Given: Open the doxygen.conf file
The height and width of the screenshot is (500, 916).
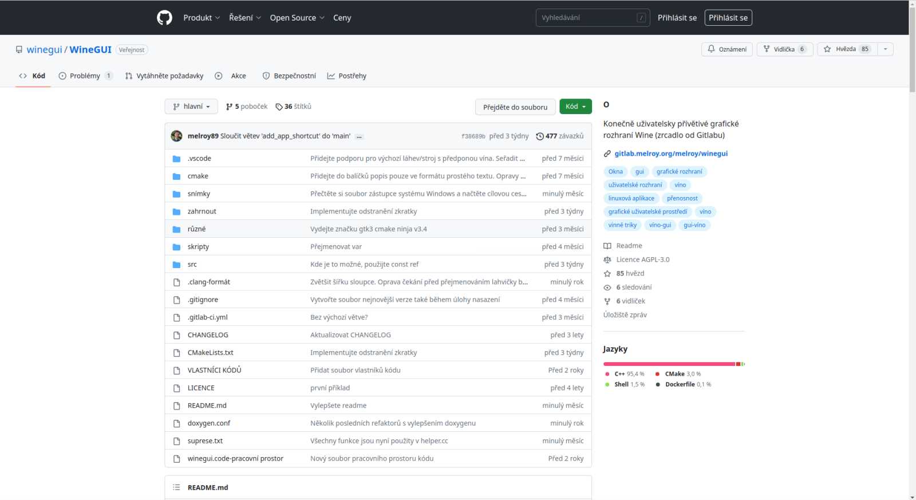Looking at the screenshot, I should [208, 423].
